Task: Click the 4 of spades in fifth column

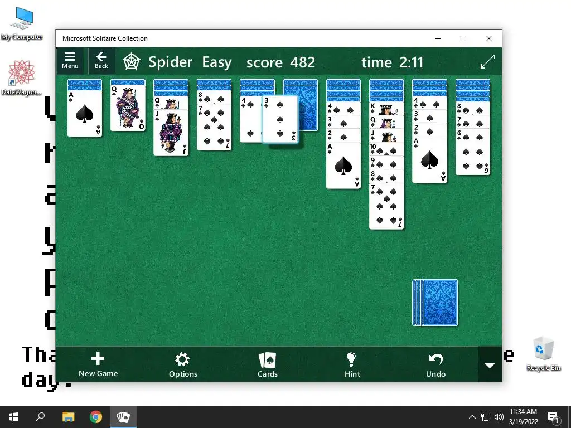Action: (x=251, y=119)
